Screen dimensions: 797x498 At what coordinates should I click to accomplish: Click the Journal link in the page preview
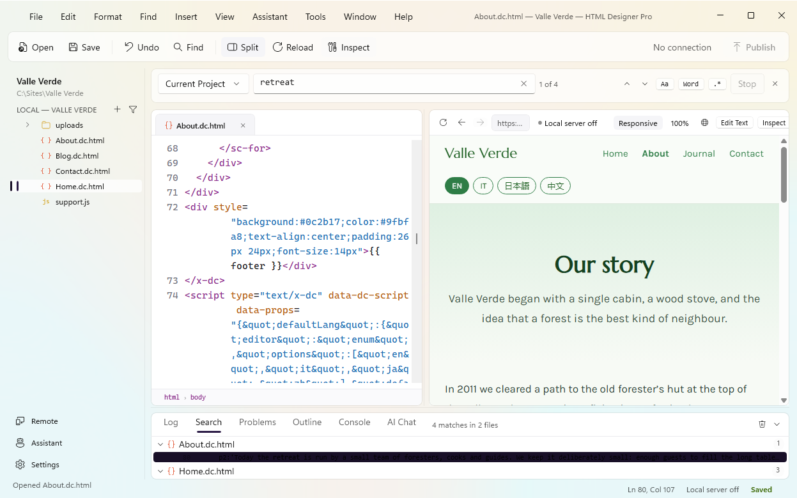[699, 153]
